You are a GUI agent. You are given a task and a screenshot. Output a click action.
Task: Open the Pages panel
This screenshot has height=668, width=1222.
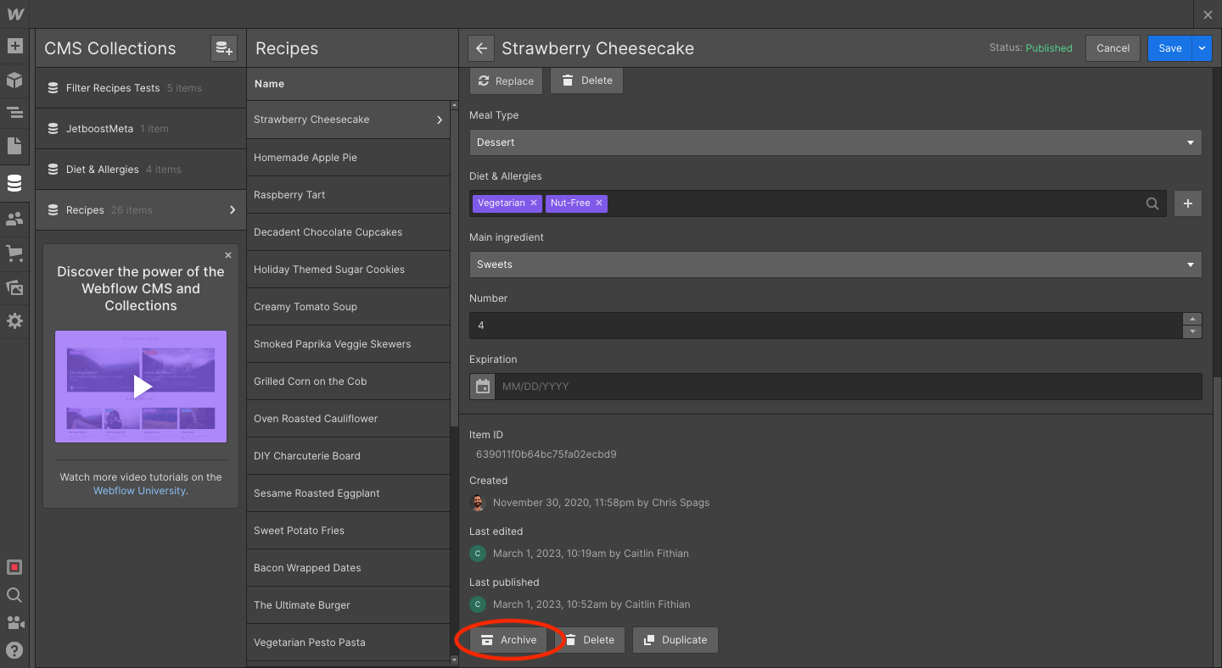coord(14,146)
